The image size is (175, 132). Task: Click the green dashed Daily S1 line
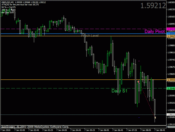click(x=83, y=88)
